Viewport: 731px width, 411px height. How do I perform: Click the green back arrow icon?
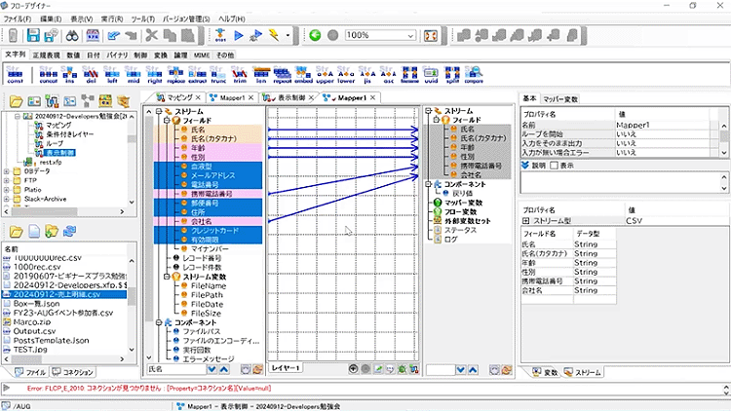tap(315, 35)
